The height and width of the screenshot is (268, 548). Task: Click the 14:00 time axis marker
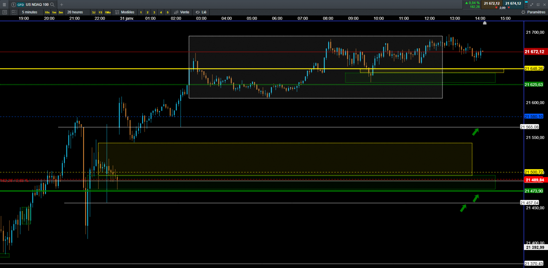click(x=480, y=18)
